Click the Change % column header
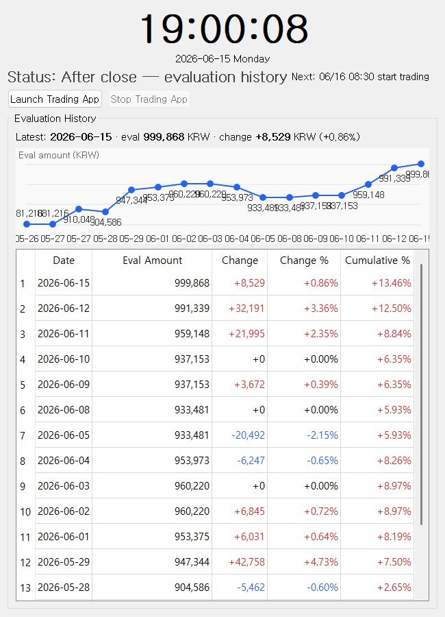This screenshot has width=445, height=617. click(304, 261)
